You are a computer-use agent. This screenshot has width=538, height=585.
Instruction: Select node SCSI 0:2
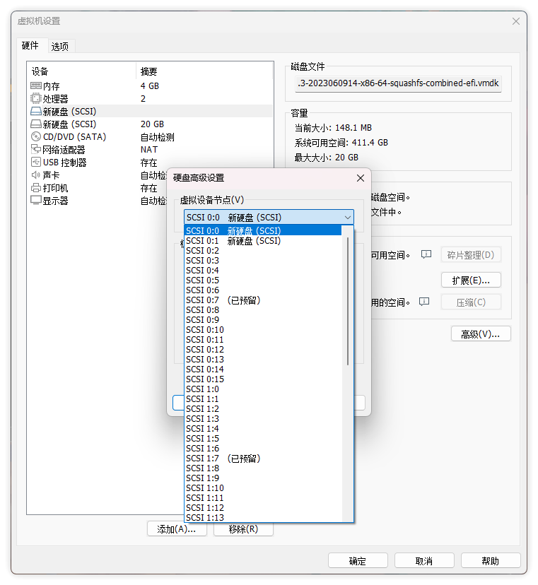(263, 251)
